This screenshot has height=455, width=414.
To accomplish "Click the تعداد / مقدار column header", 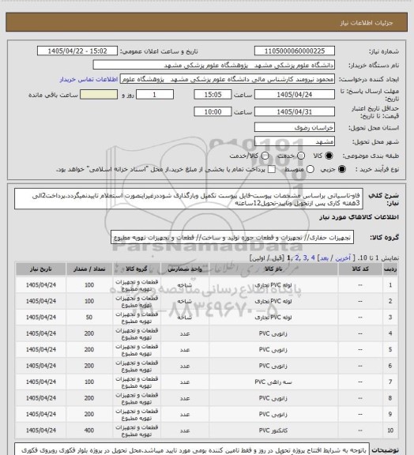I will pyautogui.click(x=89, y=269).
